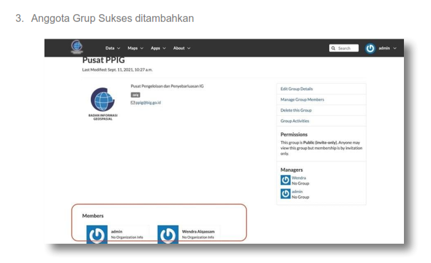Click the envelope icon beside the email
The image size is (431, 263).
coord(133,102)
